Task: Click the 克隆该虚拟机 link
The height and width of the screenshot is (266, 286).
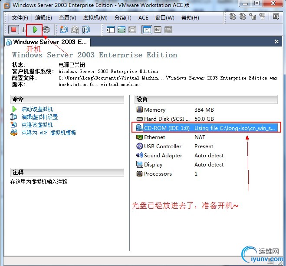Action: pyautogui.click(x=37, y=125)
